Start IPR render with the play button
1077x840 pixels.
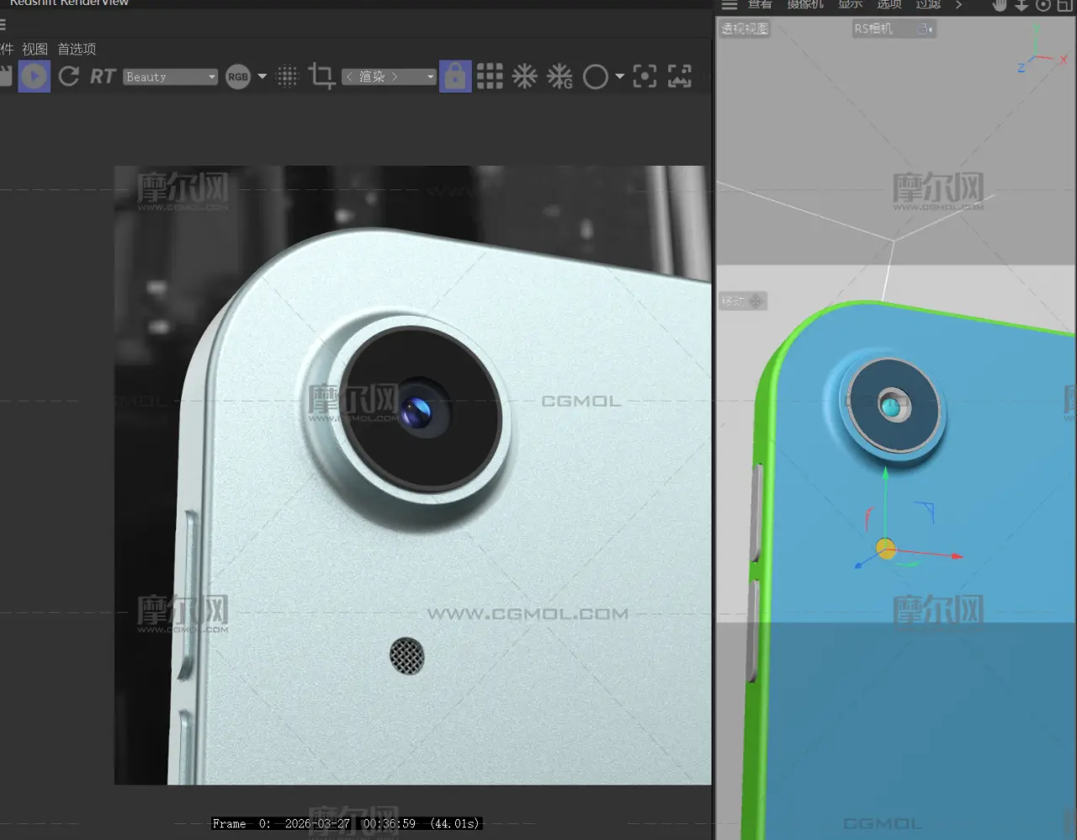(34, 77)
